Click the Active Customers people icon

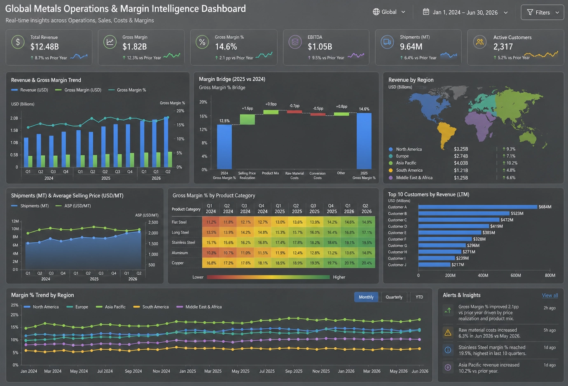tap(479, 42)
